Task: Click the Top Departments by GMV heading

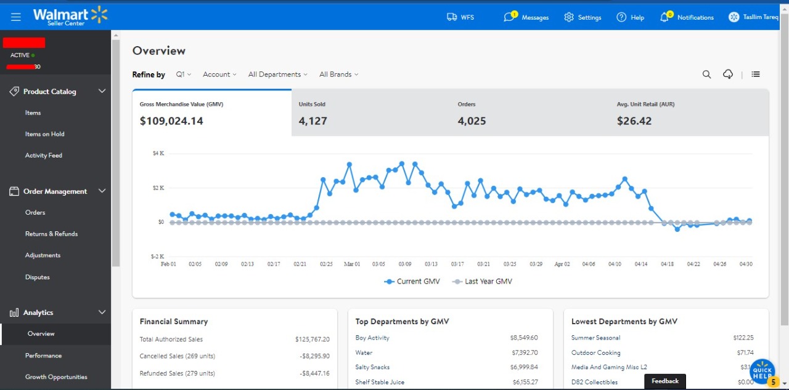Action: click(x=403, y=321)
